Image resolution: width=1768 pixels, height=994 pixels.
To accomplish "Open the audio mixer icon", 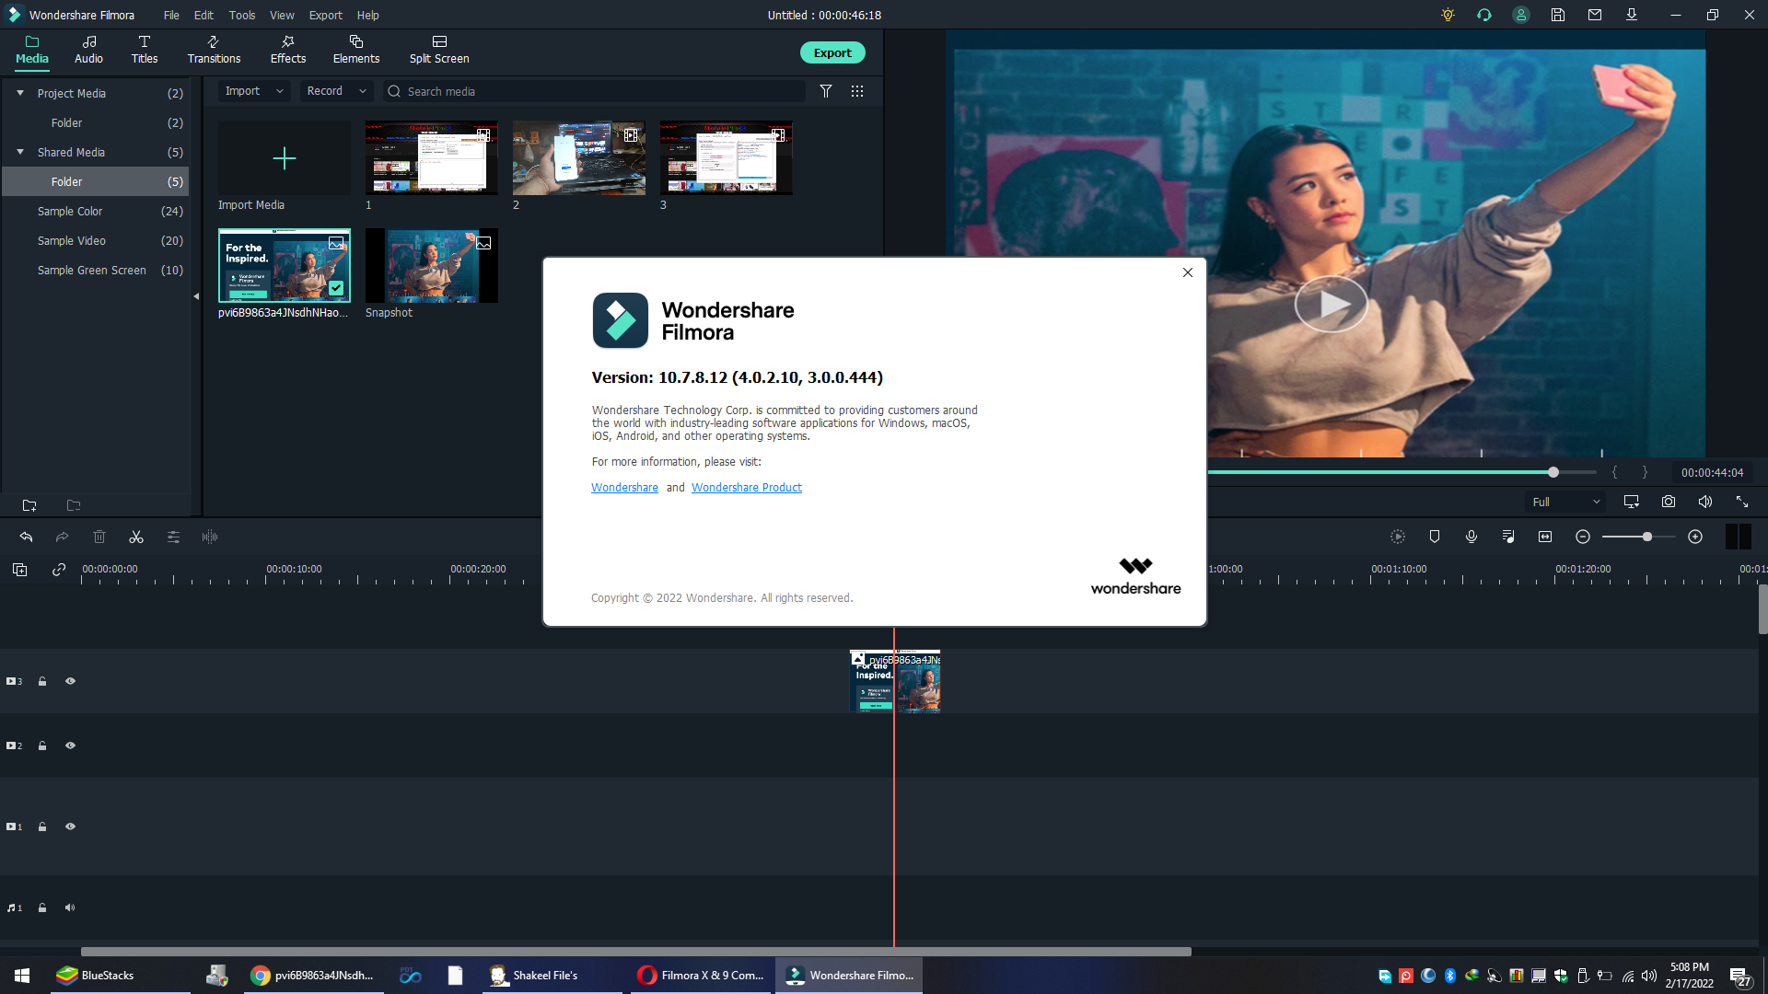I will pos(1508,537).
